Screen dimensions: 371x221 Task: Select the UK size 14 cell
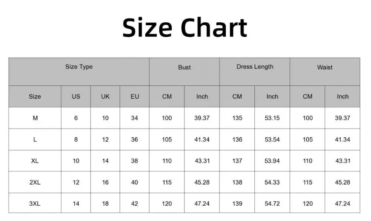(x=105, y=161)
